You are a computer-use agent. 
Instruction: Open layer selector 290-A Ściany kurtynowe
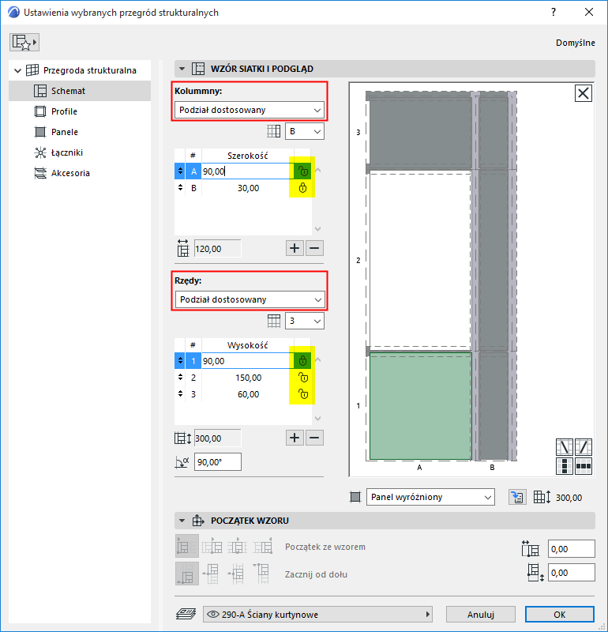pyautogui.click(x=317, y=615)
